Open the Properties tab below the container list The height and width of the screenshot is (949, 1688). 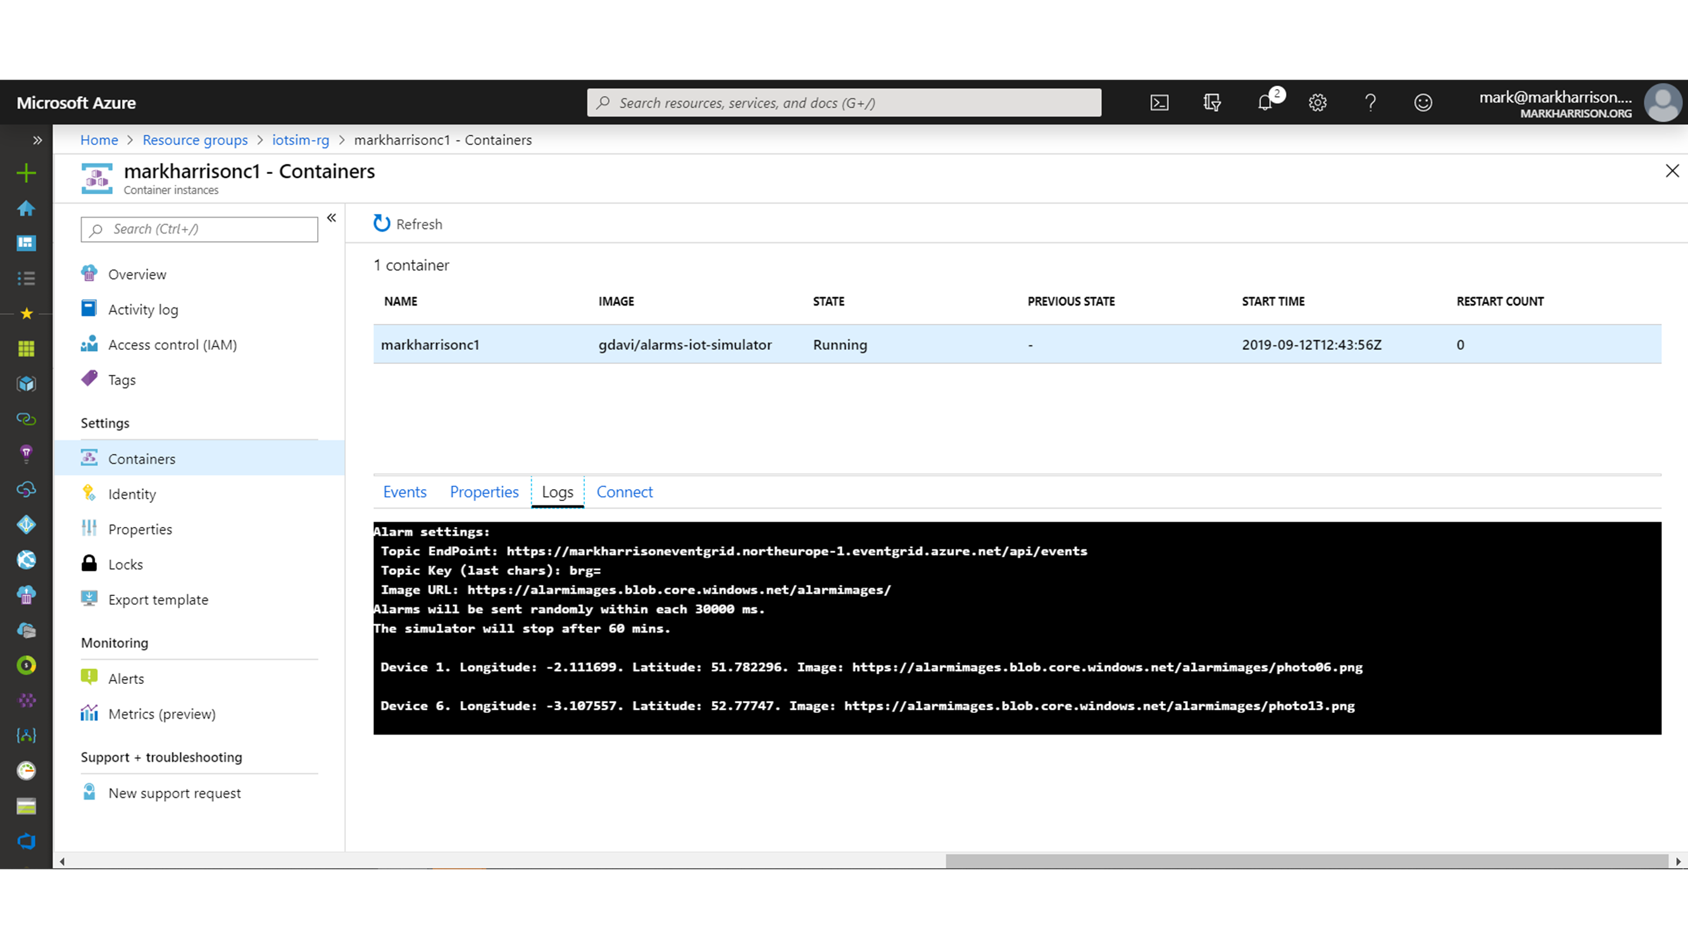pyautogui.click(x=484, y=492)
